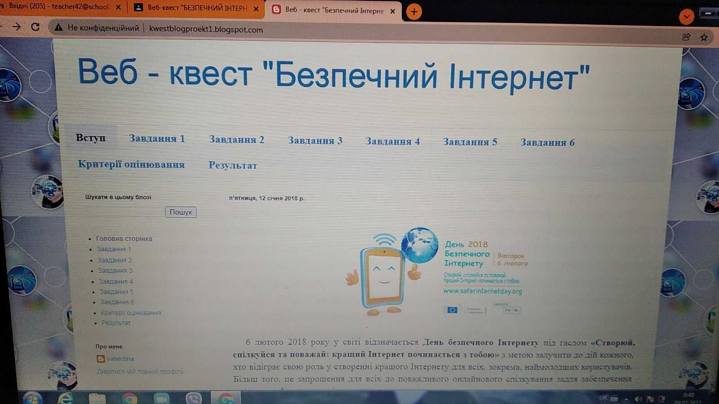
Task: Open the tab search dropdown arrow
Action: click(686, 17)
